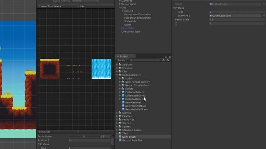Click the CollectableGem prefab cube icon
Screen dimensions: 266x149
pyautogui.click(x=123, y=92)
